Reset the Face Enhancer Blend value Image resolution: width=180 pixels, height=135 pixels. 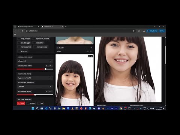pyautogui.click(x=46, y=66)
